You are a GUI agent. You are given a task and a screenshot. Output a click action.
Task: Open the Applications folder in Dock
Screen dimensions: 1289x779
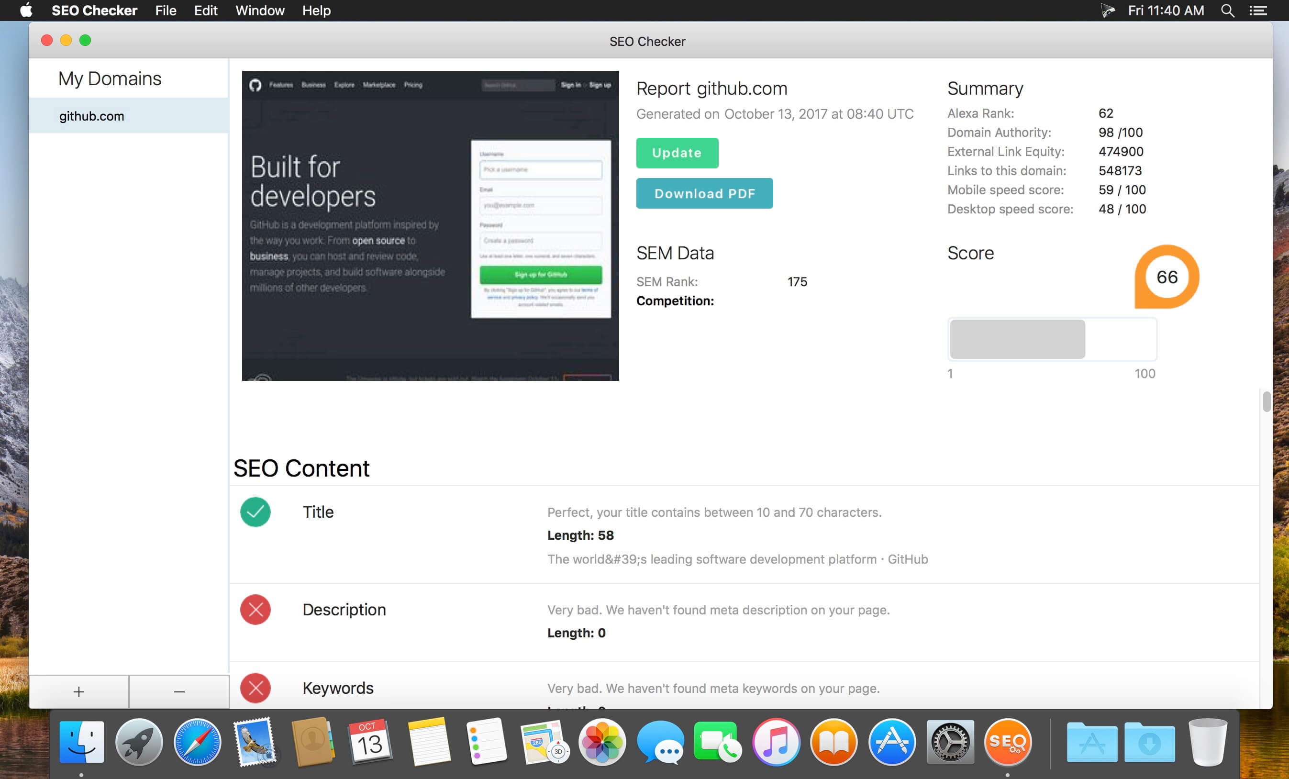point(1092,741)
